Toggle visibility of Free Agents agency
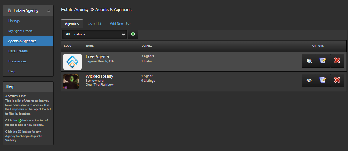Image resolution: width=348 pixels, height=151 pixels. (x=309, y=61)
